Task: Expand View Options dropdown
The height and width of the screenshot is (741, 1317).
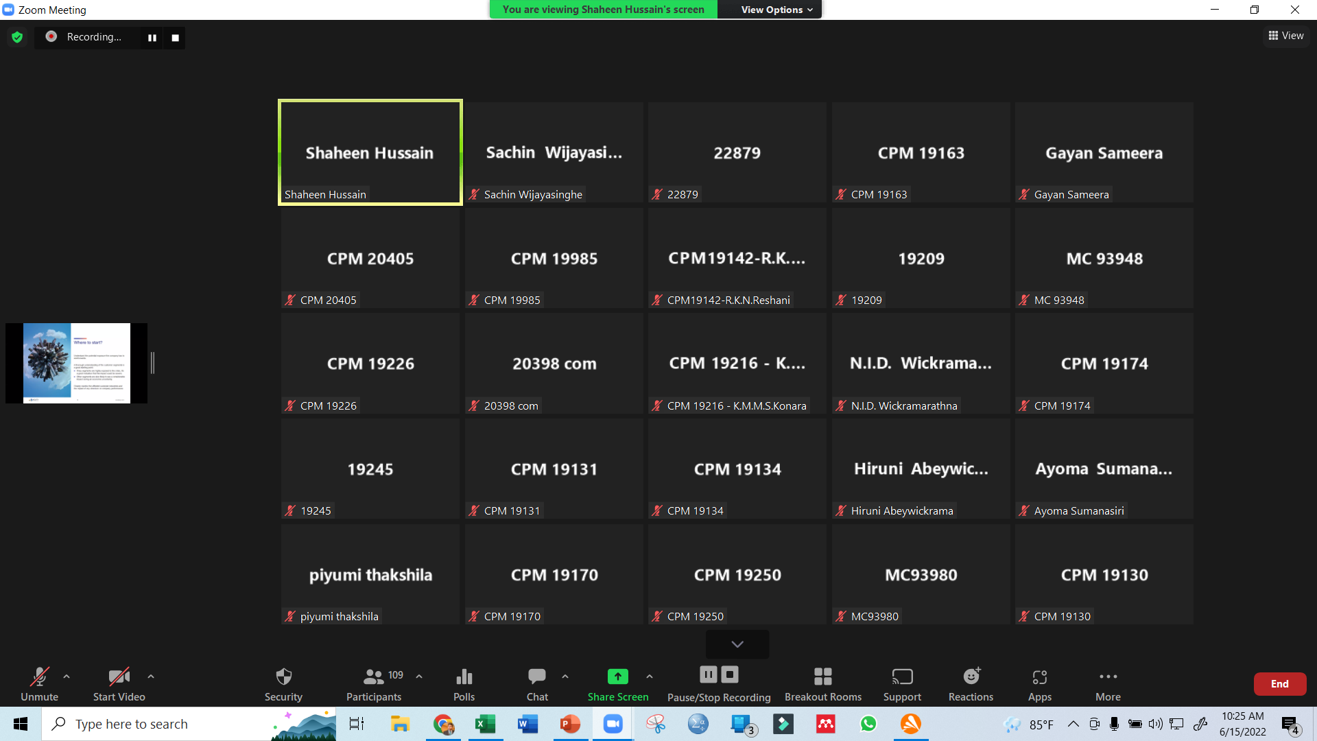Action: coord(776,10)
